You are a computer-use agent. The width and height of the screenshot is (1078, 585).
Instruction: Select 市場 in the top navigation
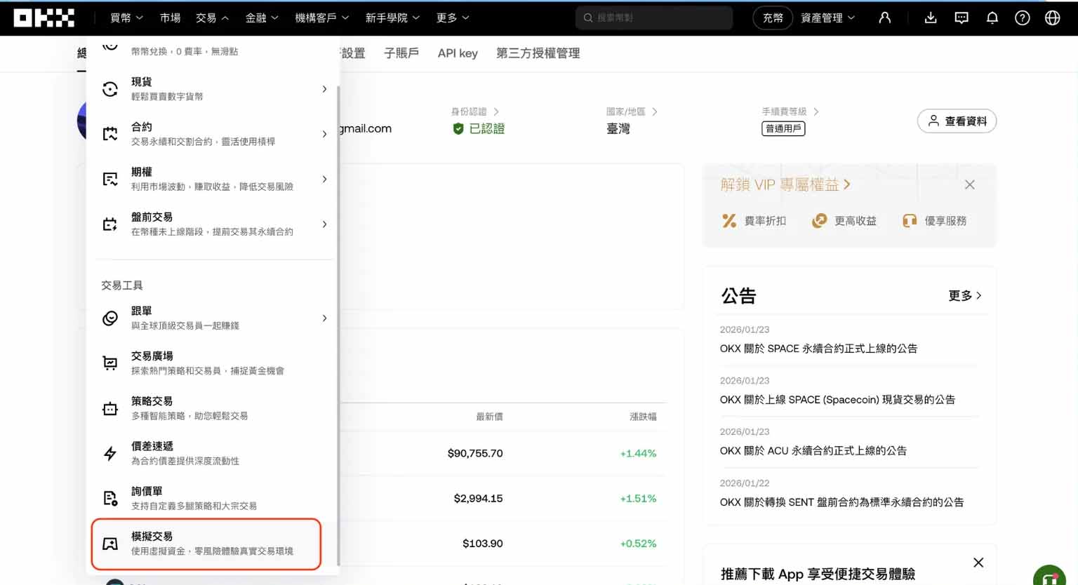point(170,18)
